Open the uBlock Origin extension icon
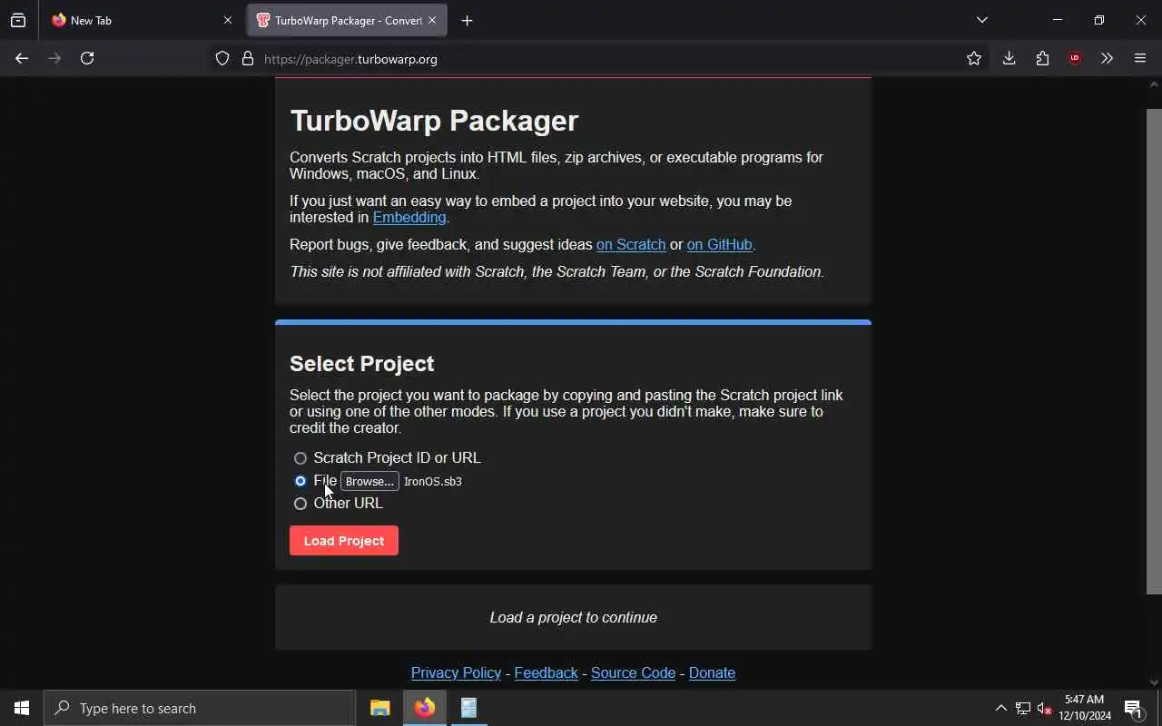This screenshot has width=1162, height=726. click(x=1075, y=58)
